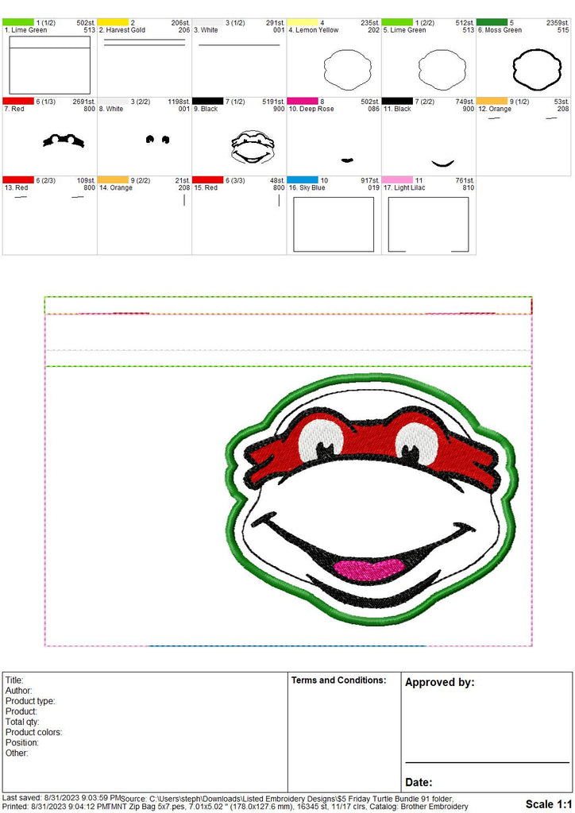
Task: Select the Moss Green thick outline thumbnail
Action: [537, 70]
